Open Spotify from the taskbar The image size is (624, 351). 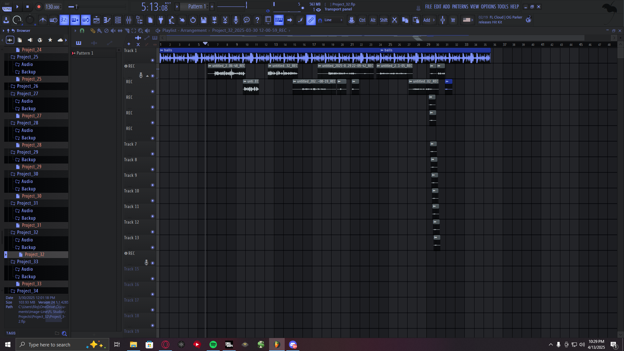pos(213,344)
